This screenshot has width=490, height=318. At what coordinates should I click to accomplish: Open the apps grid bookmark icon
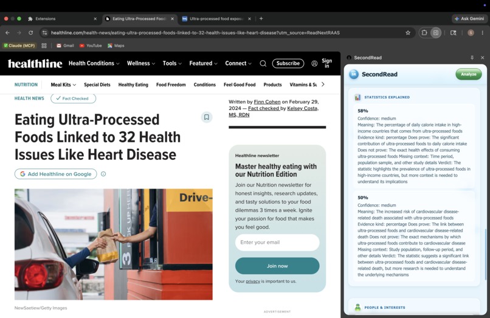pyautogui.click(x=44, y=46)
